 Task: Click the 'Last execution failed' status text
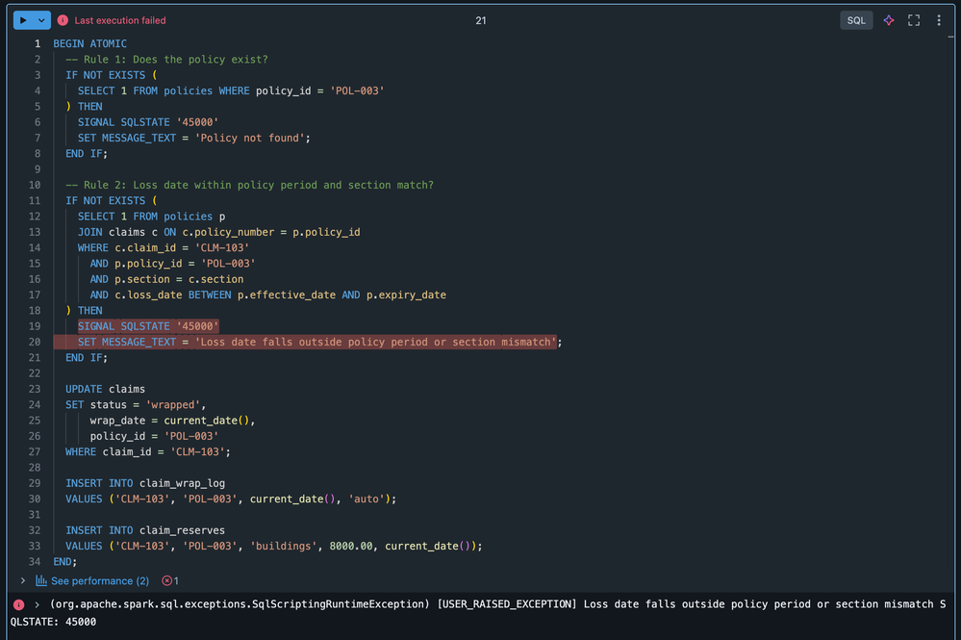pyautogui.click(x=120, y=20)
